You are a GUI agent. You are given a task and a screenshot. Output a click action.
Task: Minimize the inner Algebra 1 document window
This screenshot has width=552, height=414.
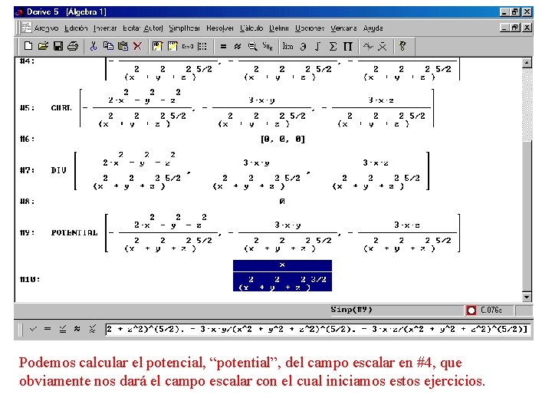504,27
